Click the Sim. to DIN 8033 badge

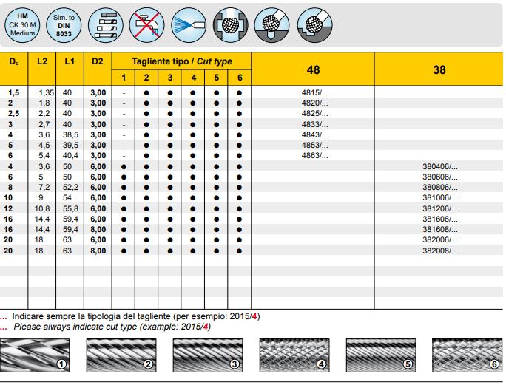tap(64, 24)
